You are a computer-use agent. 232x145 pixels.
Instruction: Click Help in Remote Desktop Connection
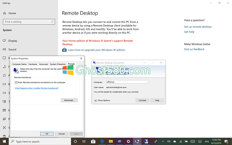(x=157, y=101)
